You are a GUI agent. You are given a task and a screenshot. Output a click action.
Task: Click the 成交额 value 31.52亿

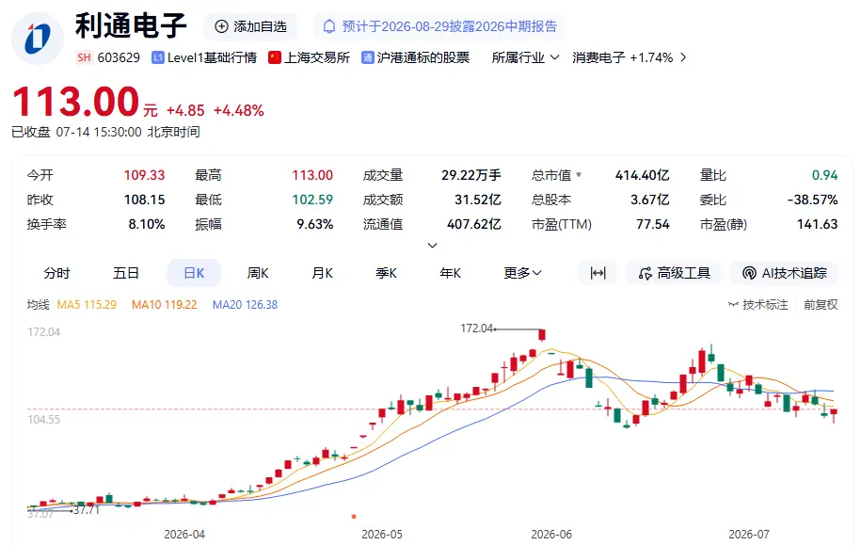coord(478,200)
